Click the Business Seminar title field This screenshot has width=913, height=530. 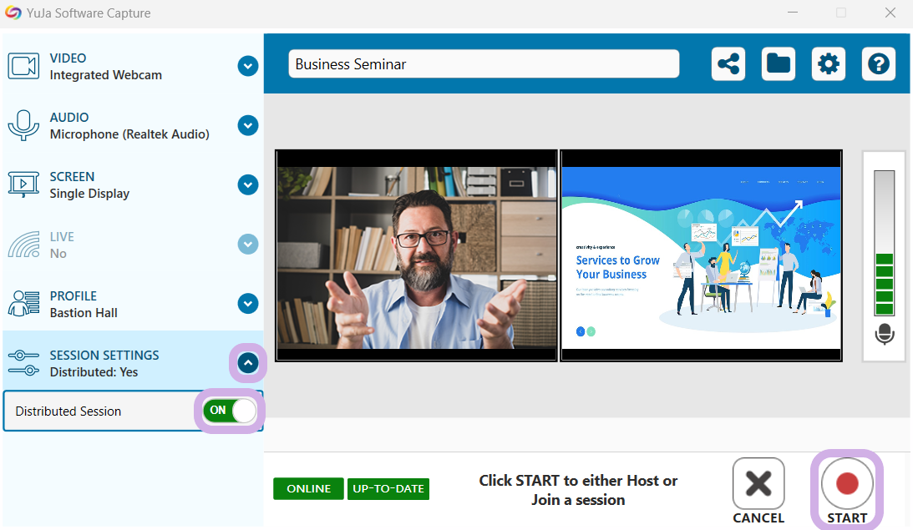[x=484, y=63]
